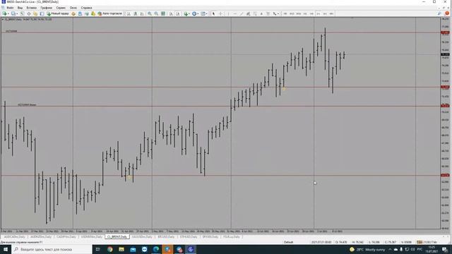Open the Windows Start menu
The height and width of the screenshot is (254, 452).
(6, 249)
